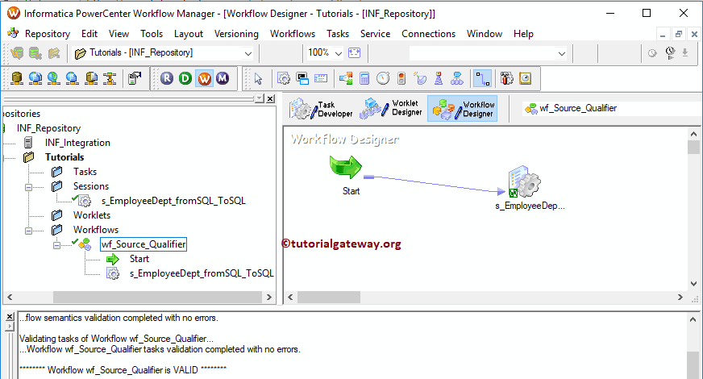Viewport: 703px width, 379px height.
Task: Click the framed clock toolbar icon
Action: coord(526,79)
